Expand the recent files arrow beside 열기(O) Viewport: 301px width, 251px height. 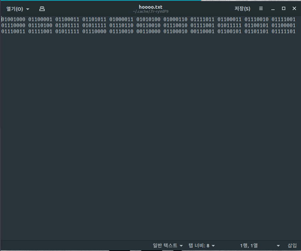[x=28, y=9]
